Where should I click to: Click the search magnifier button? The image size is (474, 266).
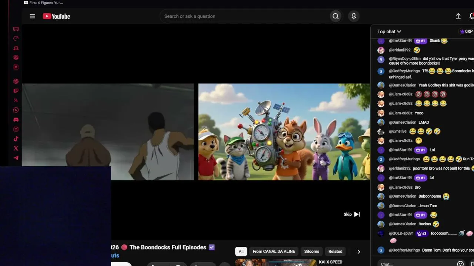(x=336, y=16)
